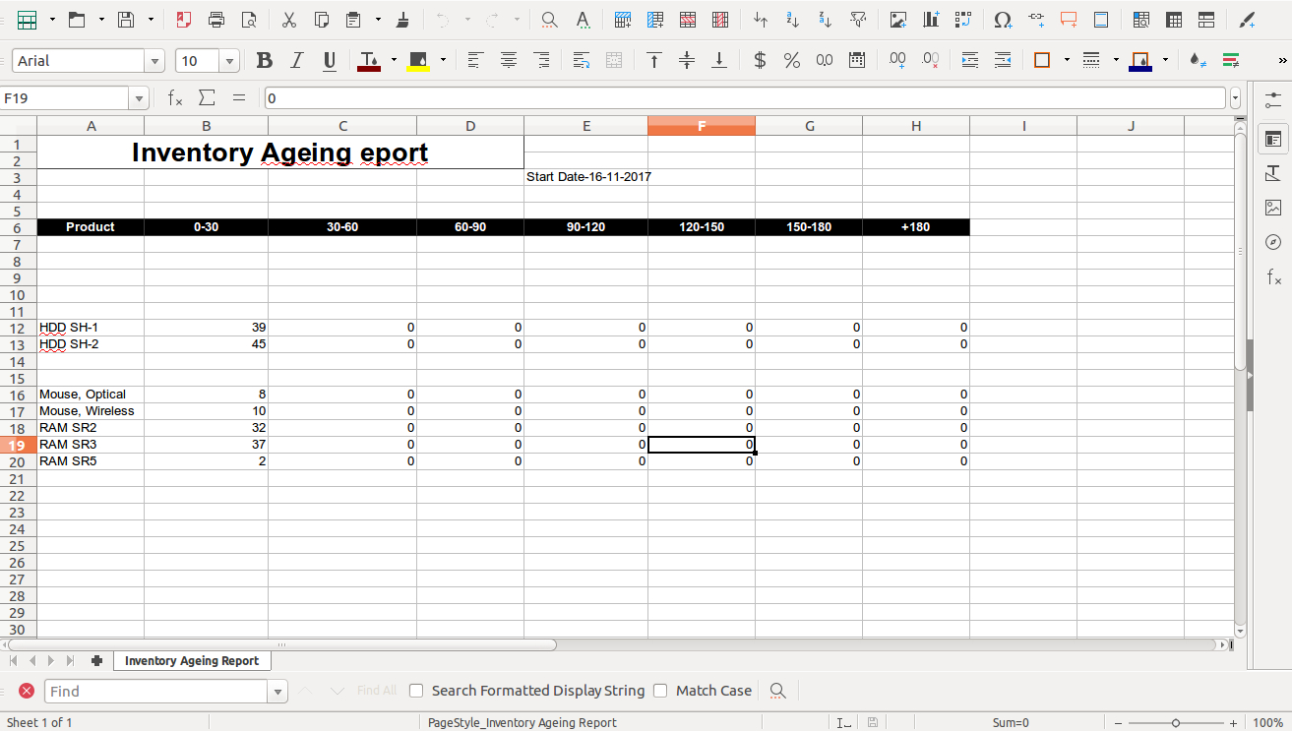This screenshot has width=1292, height=731.
Task: Toggle bold formatting
Action: click(264, 60)
